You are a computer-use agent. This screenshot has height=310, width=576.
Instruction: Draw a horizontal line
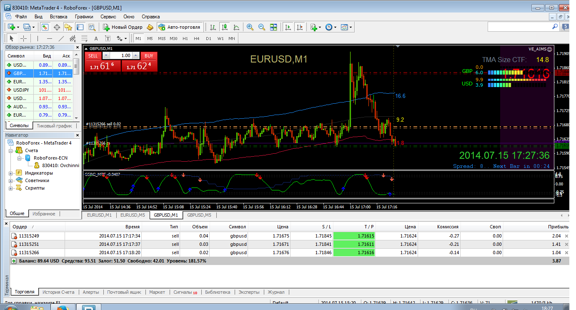[50, 38]
